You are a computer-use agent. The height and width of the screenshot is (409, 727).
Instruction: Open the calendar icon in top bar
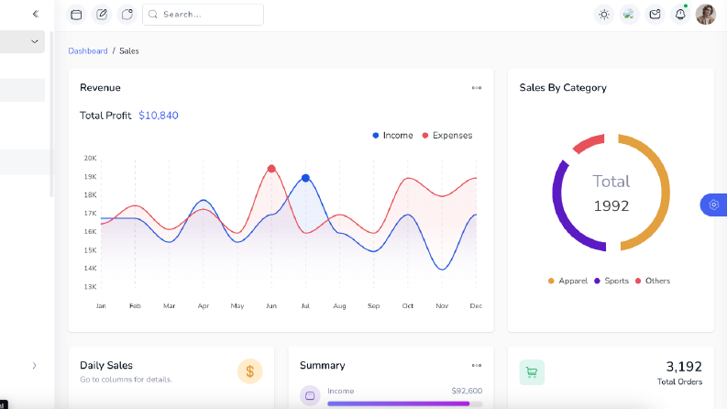click(x=76, y=15)
